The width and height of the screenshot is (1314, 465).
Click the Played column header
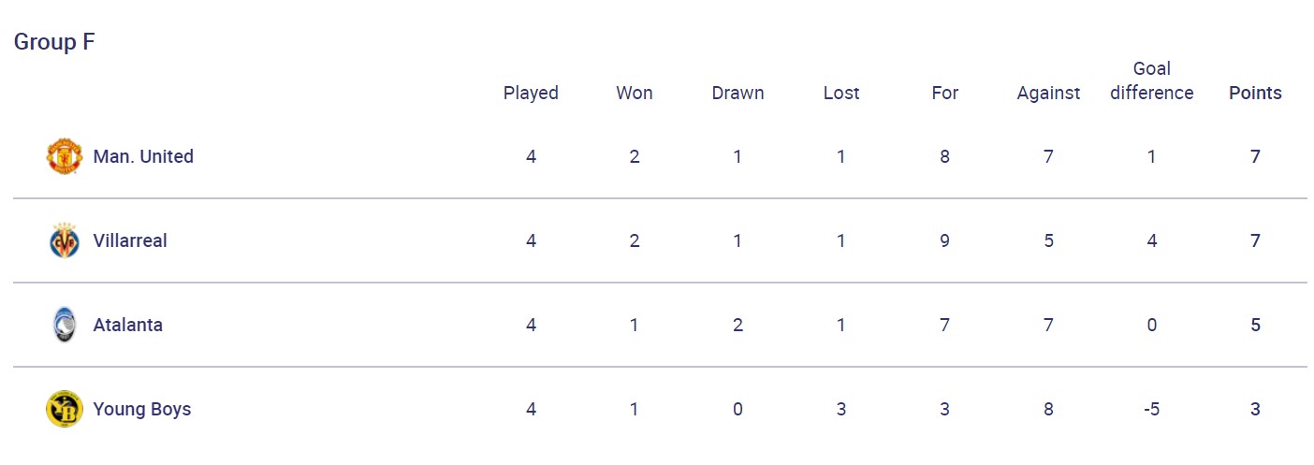pos(531,93)
